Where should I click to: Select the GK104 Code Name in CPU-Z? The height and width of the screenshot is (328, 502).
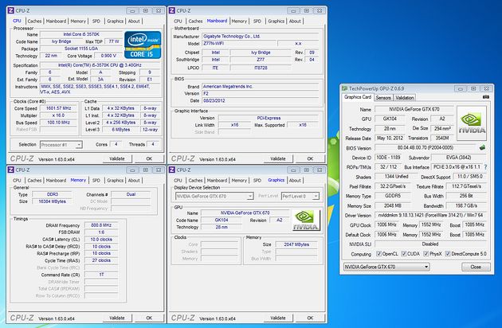(x=222, y=220)
